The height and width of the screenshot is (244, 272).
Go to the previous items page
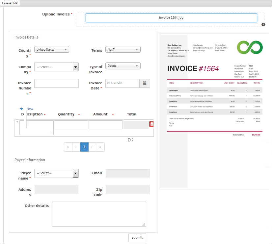pyautogui.click(x=76, y=147)
